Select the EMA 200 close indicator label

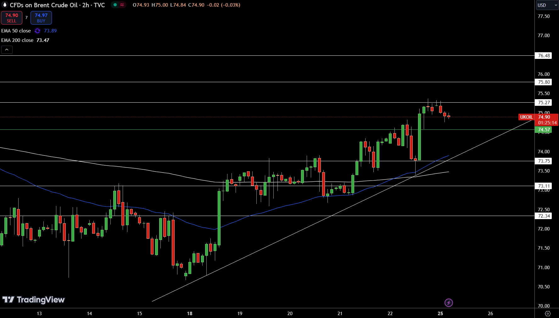pyautogui.click(x=17, y=40)
